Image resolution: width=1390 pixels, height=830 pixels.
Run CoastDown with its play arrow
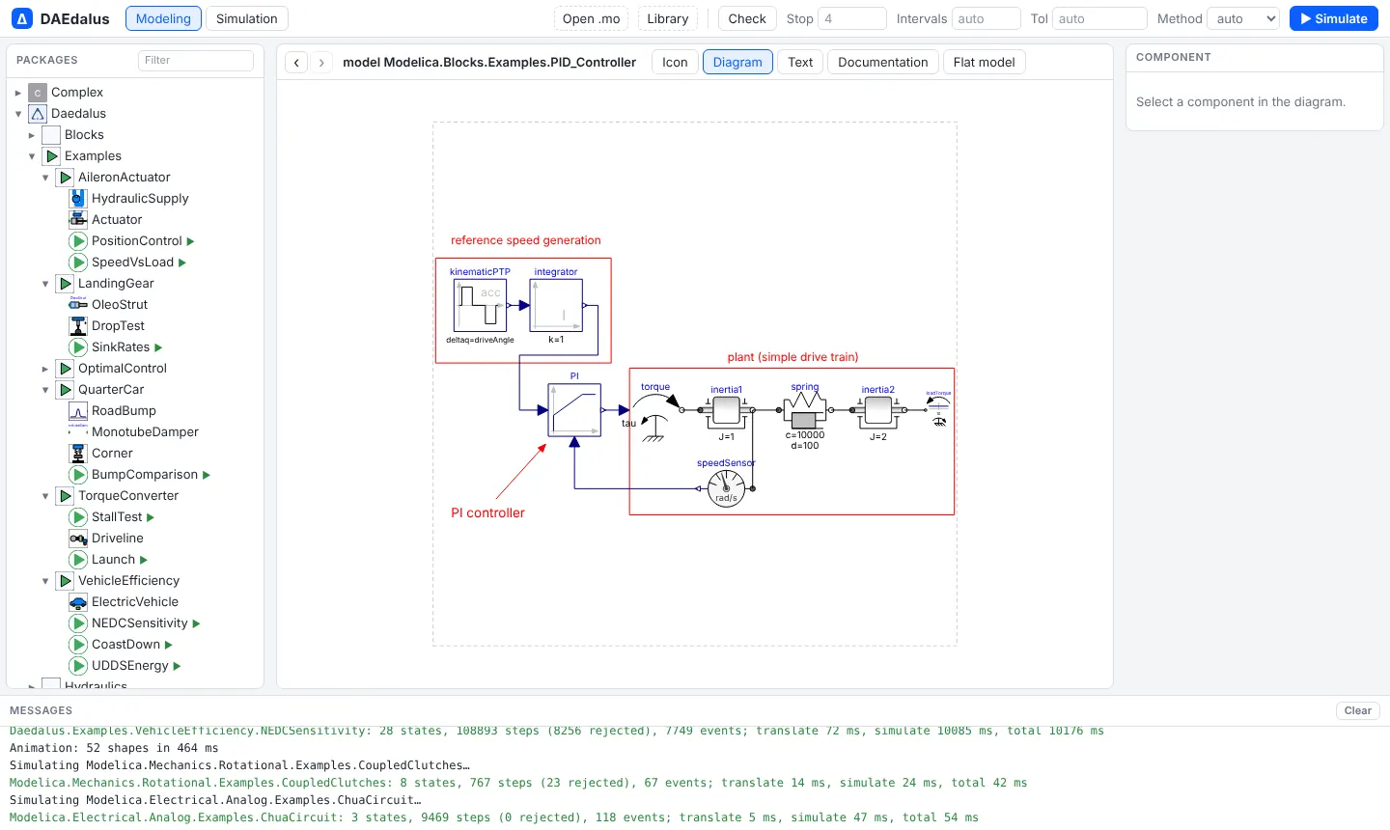tap(169, 645)
